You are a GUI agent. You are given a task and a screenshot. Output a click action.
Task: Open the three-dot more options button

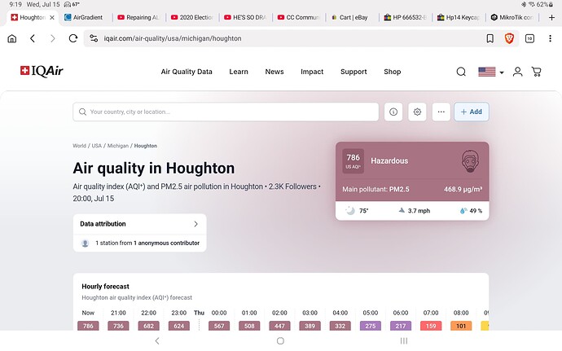coord(441,112)
